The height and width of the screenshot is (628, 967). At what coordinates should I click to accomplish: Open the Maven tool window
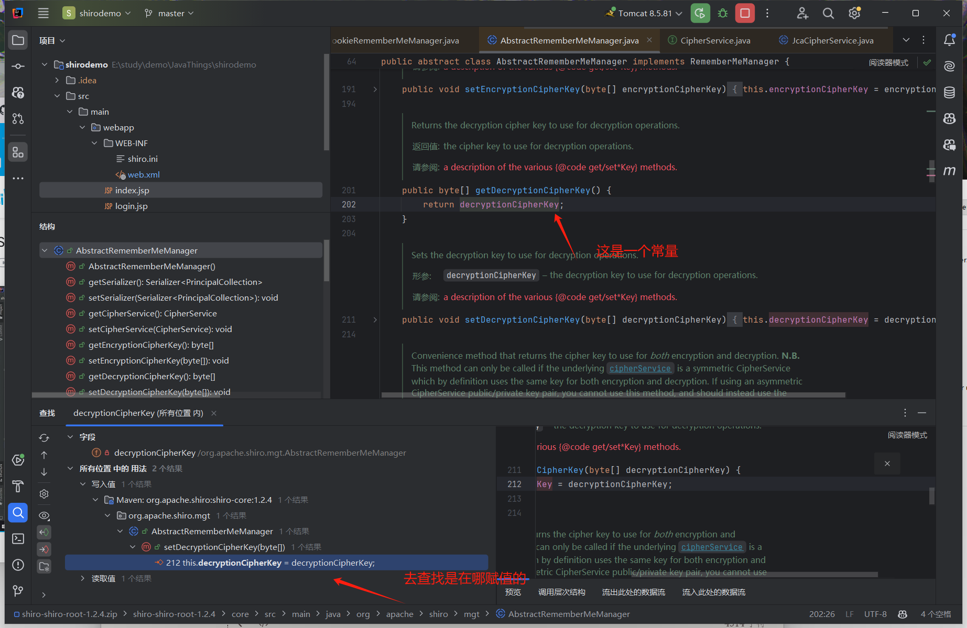[x=949, y=171]
